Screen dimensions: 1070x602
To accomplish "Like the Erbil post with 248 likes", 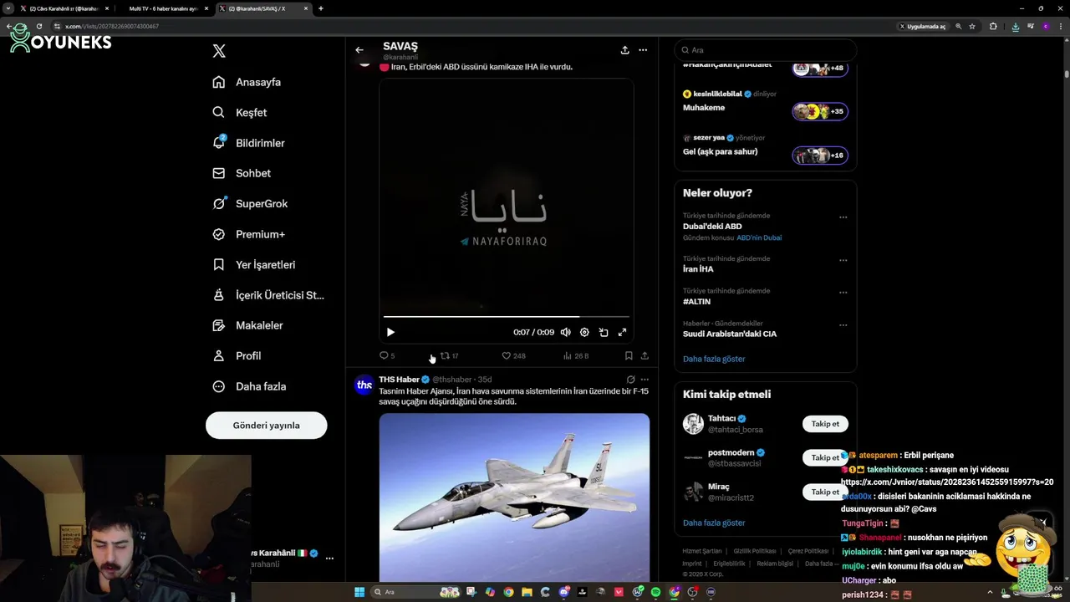I will pyautogui.click(x=513, y=355).
